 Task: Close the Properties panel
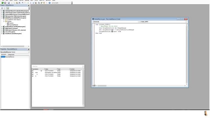[x=29, y=49]
